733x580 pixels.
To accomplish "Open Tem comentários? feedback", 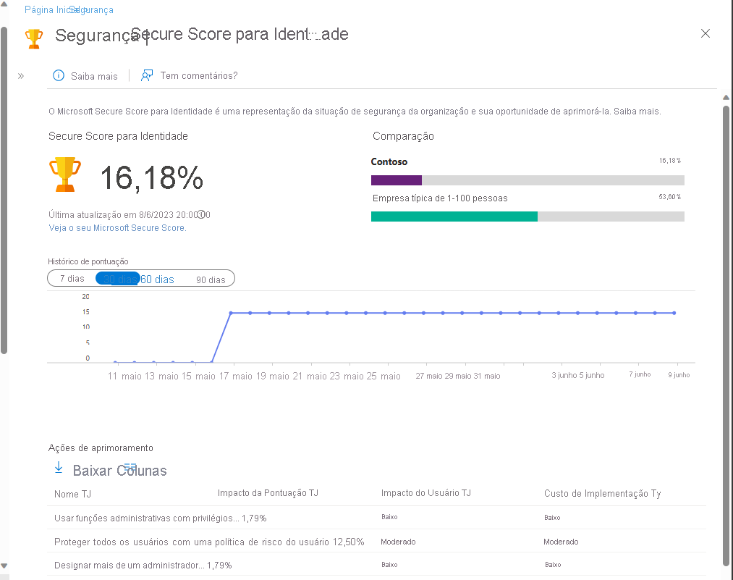I will [199, 76].
